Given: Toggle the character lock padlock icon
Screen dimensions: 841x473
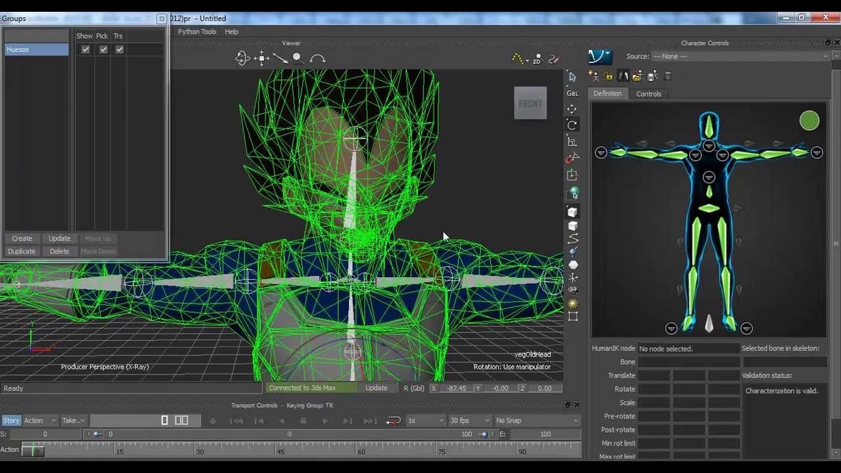Looking at the screenshot, I should click(x=608, y=76).
